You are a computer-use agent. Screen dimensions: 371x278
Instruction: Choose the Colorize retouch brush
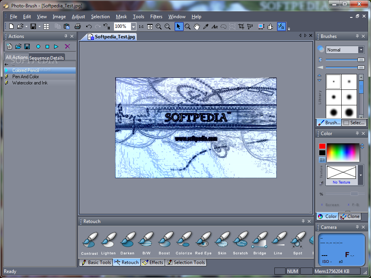(184, 244)
